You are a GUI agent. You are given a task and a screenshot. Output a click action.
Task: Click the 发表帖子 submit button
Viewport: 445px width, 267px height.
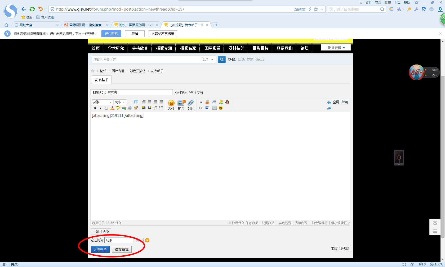100,250
